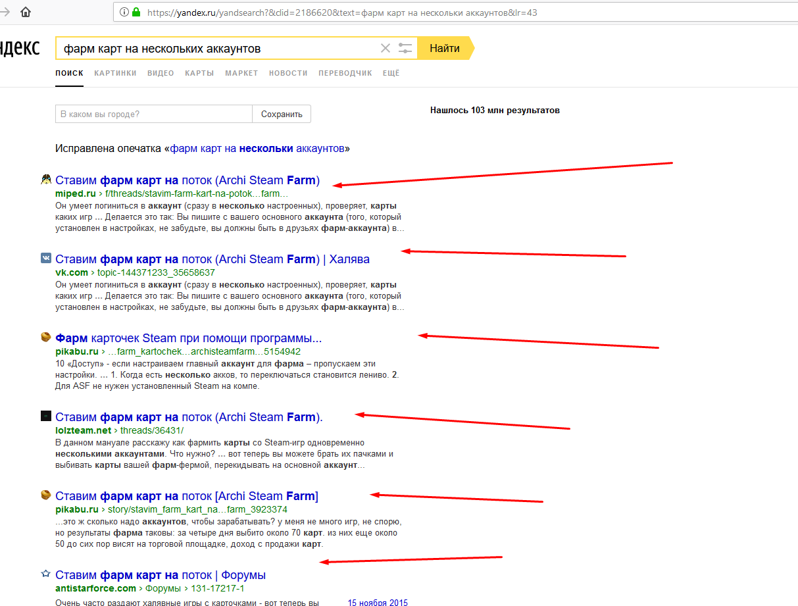Image resolution: width=798 pixels, height=606 pixels.
Task: Expand the Ещё menu of services
Action: click(x=391, y=73)
